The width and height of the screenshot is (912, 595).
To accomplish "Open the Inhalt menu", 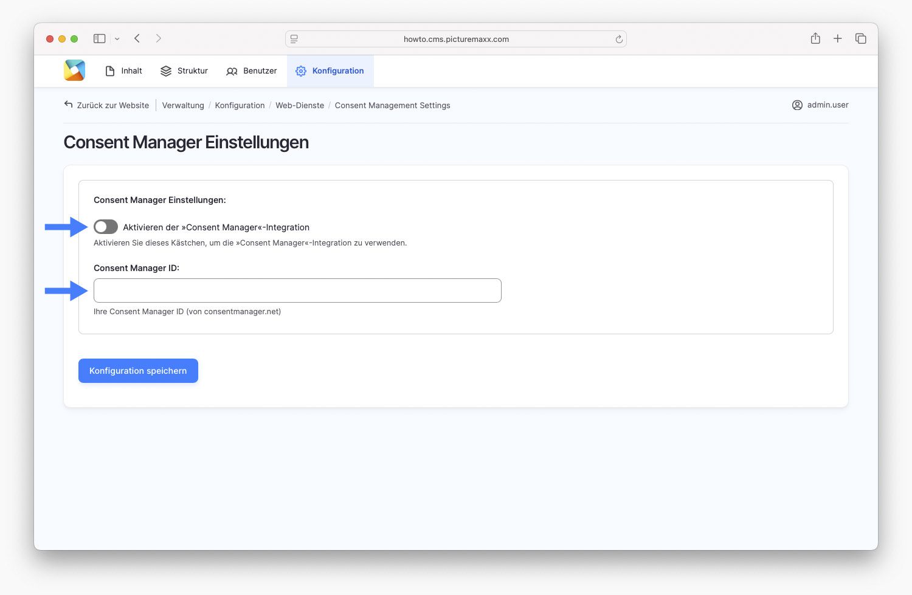I will tap(124, 71).
